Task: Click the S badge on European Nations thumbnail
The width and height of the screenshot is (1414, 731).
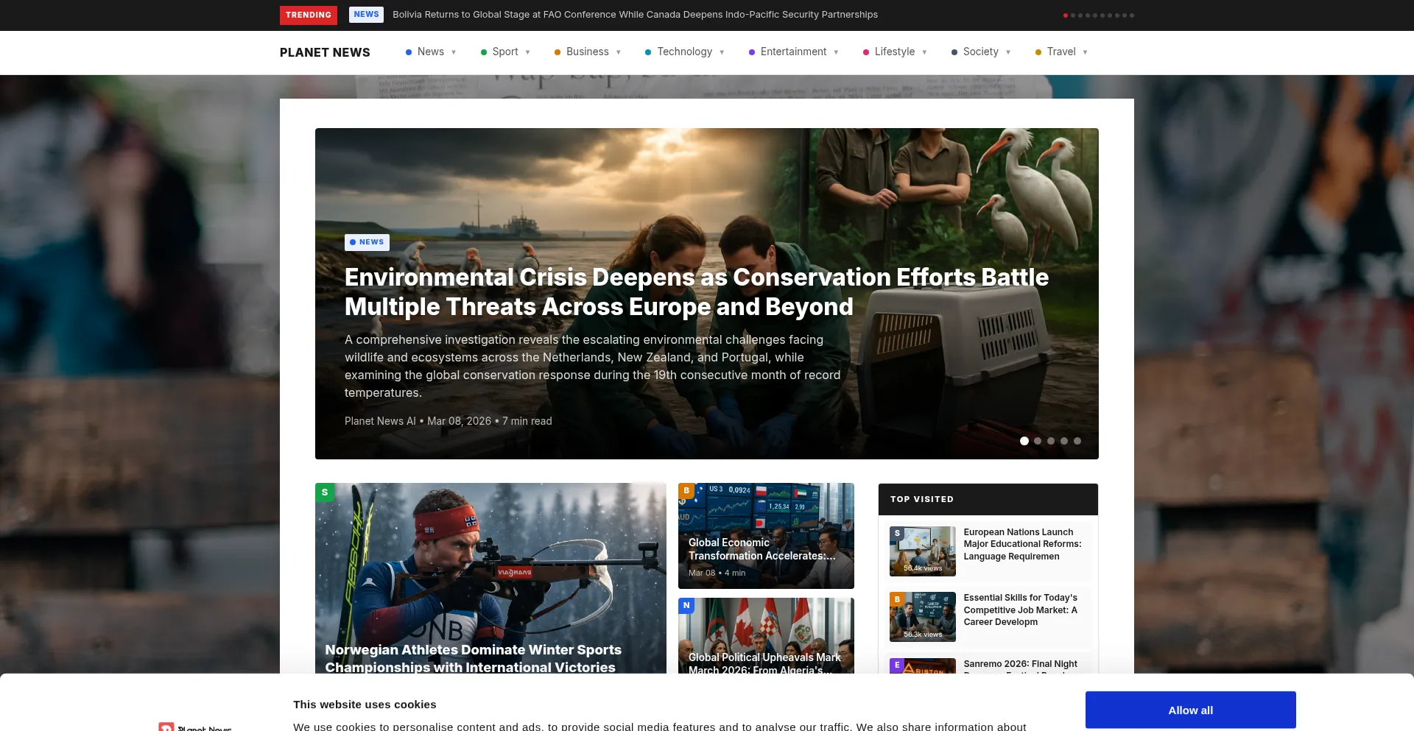Action: pos(897,533)
